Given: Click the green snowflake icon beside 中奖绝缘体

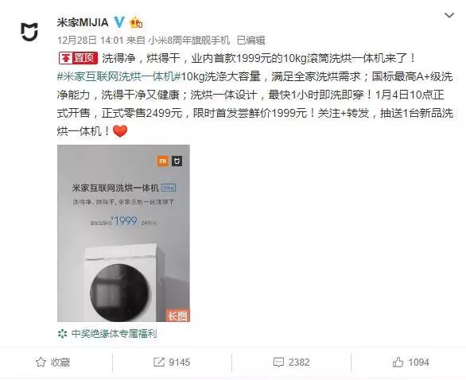Looking at the screenshot, I should pyautogui.click(x=62, y=334).
